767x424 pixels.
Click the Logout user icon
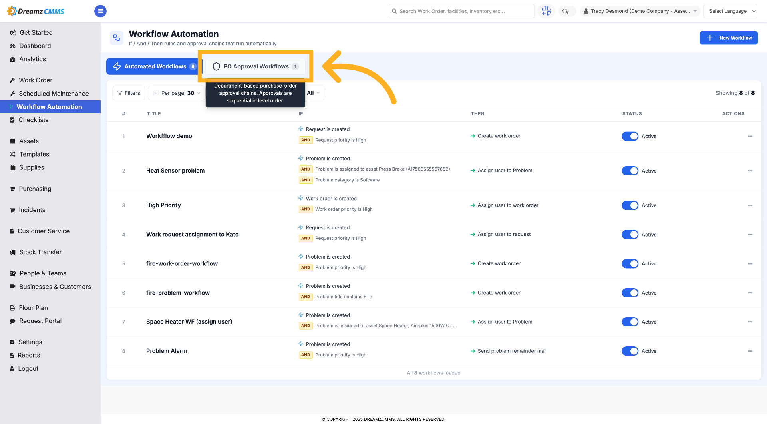(x=12, y=369)
